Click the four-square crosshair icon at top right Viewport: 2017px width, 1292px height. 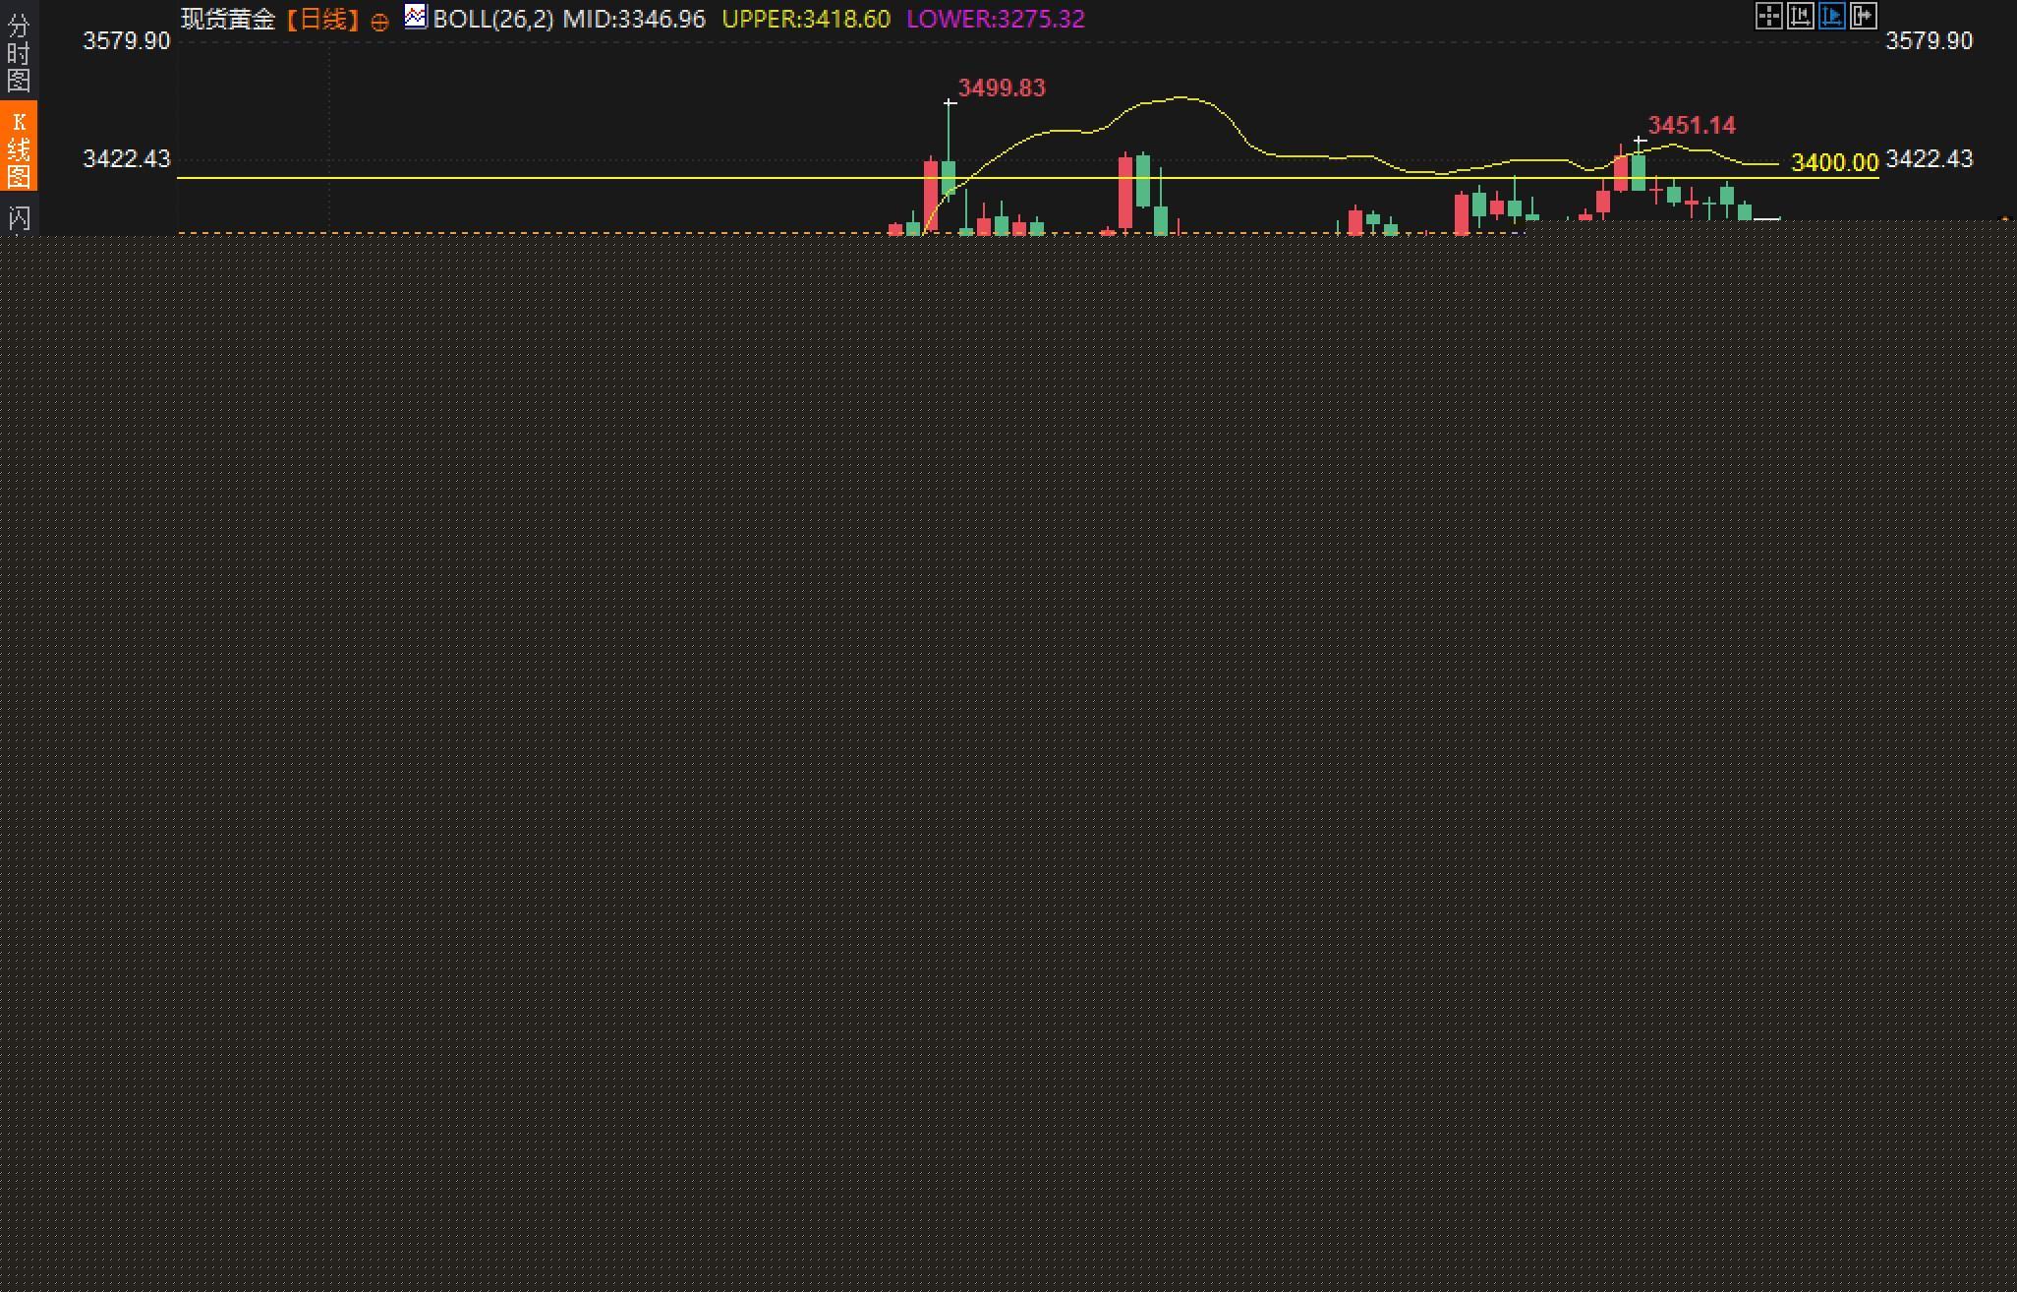1768,17
